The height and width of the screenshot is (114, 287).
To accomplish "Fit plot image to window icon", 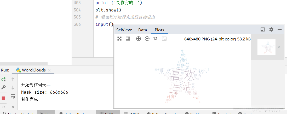I will coord(164,39).
